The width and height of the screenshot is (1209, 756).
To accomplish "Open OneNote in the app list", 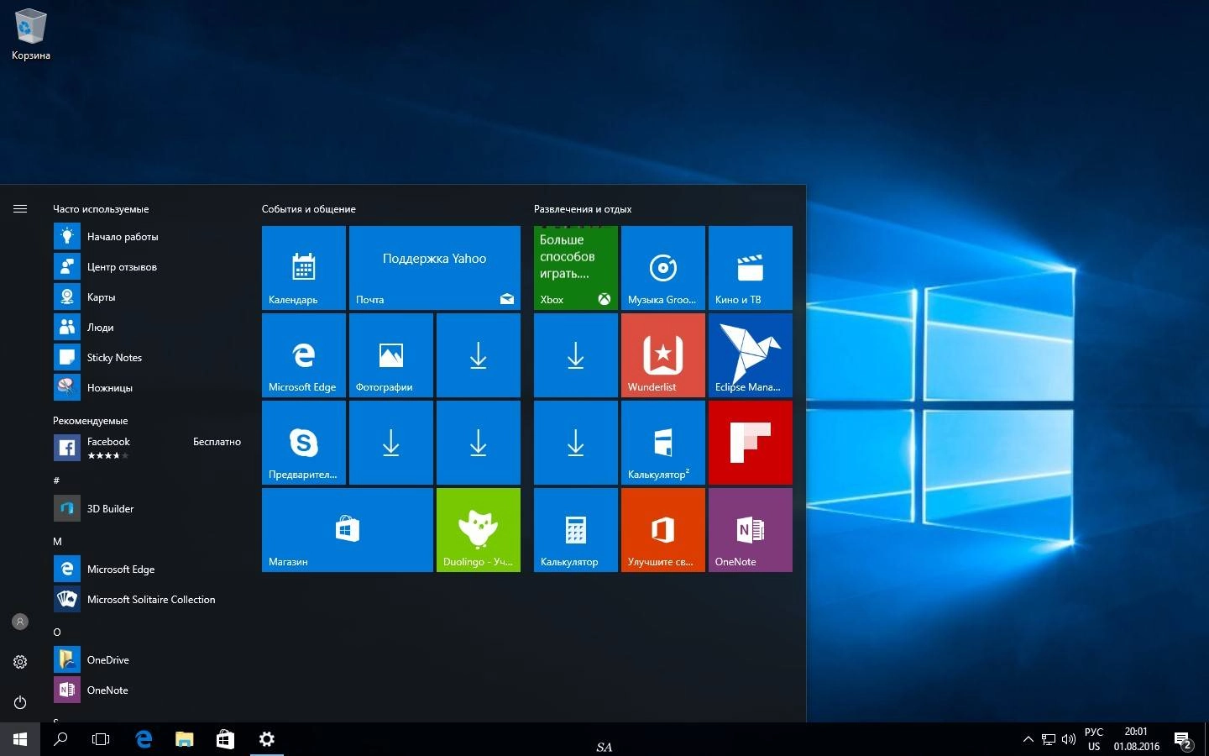I will (148, 690).
